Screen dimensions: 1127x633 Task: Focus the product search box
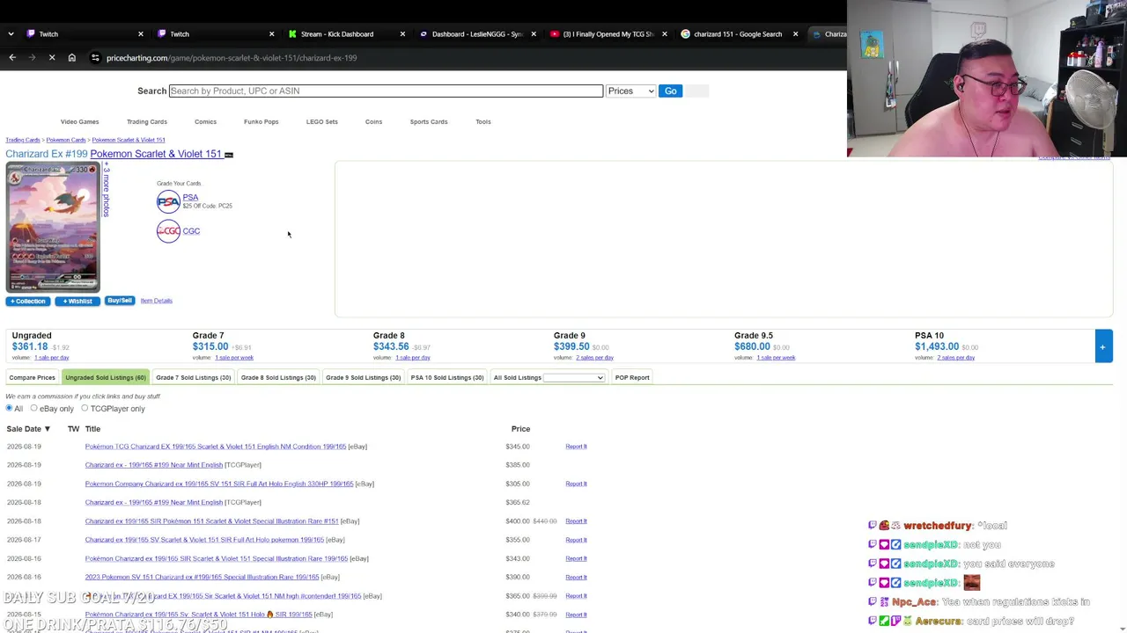tap(386, 91)
